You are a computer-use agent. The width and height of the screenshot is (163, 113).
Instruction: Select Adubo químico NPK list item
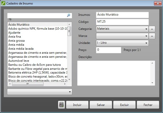coord(38,29)
